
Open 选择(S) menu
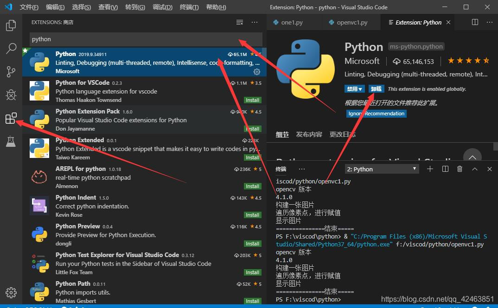[81, 7]
